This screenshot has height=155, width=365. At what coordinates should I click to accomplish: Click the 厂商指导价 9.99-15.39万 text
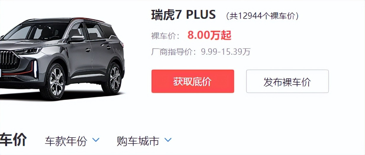coord(201,52)
